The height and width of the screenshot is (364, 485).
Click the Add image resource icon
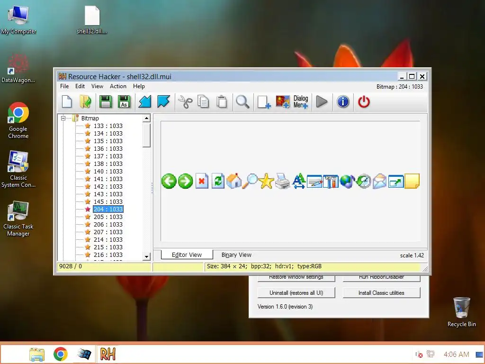coord(283,102)
